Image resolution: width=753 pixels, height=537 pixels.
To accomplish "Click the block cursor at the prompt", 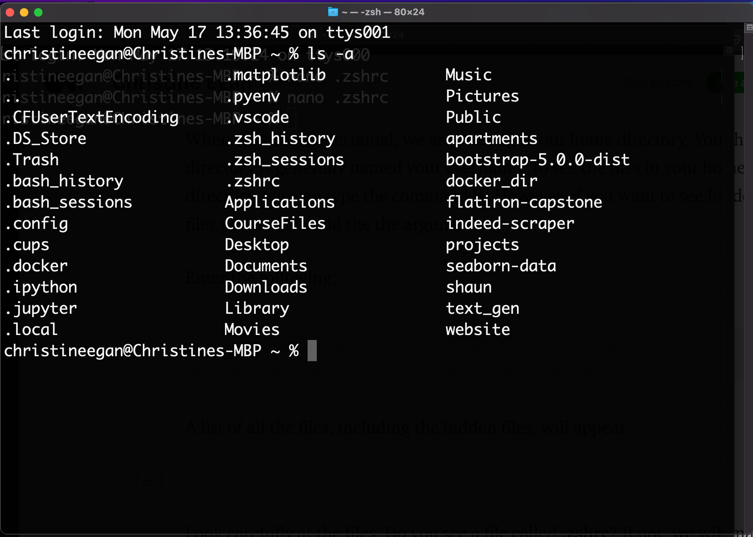I will point(312,351).
